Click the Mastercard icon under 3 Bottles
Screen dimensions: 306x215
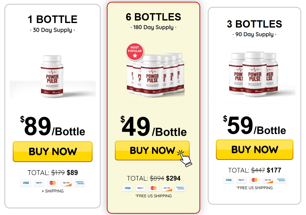click(x=254, y=180)
